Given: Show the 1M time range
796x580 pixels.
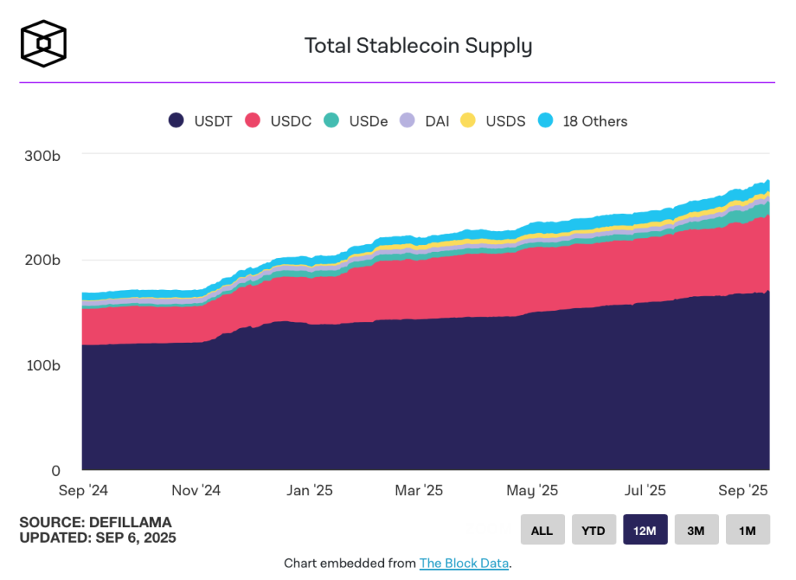Looking at the screenshot, I should (748, 529).
